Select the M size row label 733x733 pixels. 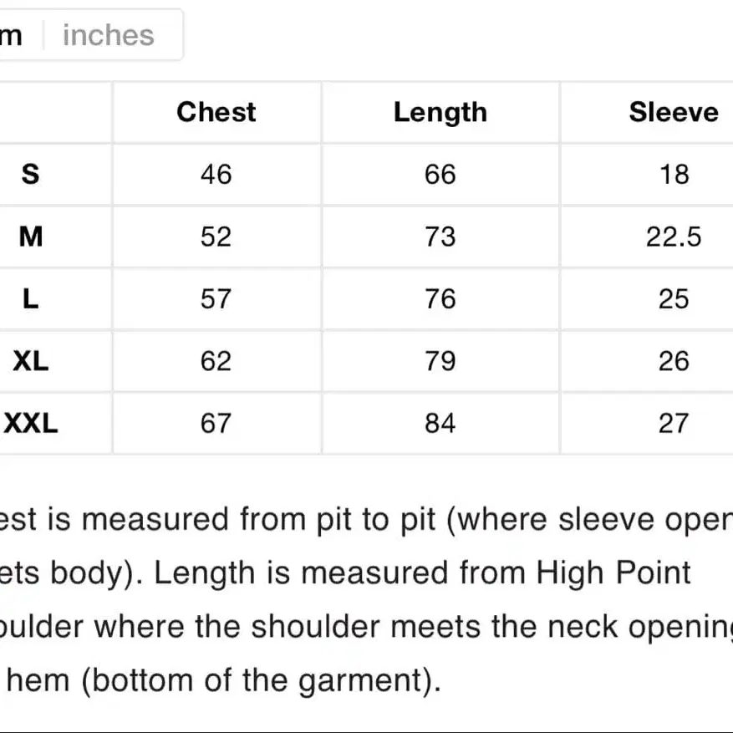pos(30,237)
